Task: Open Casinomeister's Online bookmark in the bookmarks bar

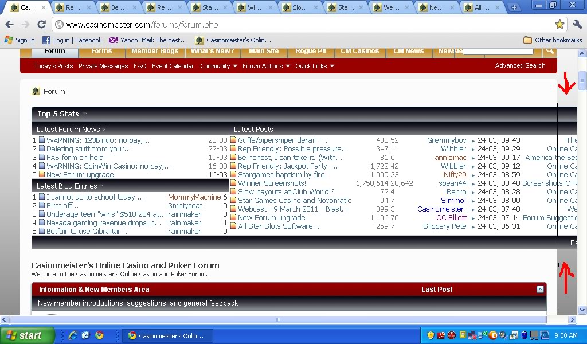Action: (x=233, y=40)
